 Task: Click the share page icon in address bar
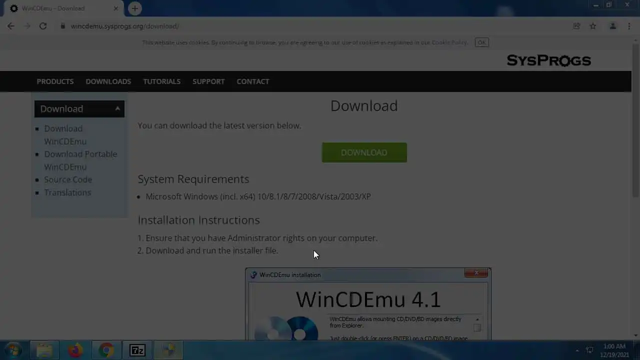pyautogui.click(x=576, y=26)
